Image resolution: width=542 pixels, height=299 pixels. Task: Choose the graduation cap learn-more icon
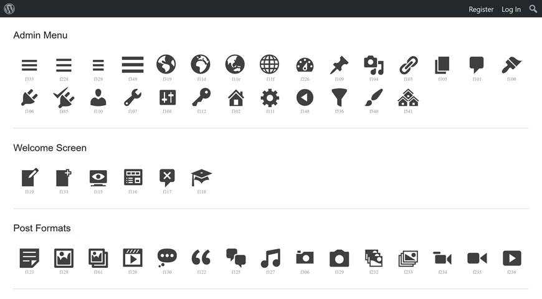click(x=201, y=178)
